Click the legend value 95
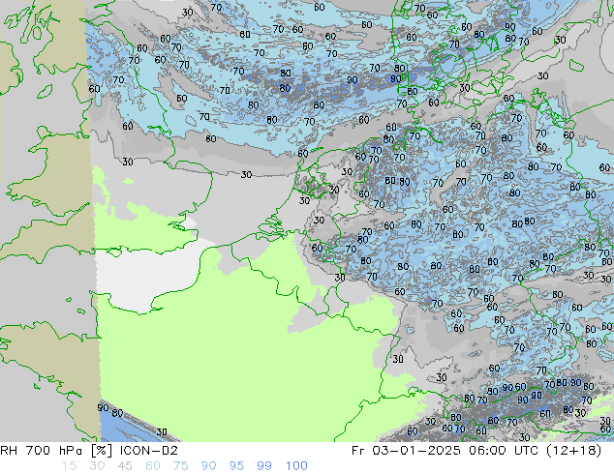 tap(236, 466)
